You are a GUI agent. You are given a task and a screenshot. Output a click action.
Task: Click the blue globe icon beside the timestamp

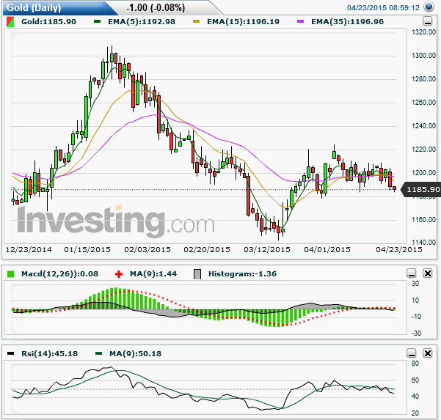point(429,7)
